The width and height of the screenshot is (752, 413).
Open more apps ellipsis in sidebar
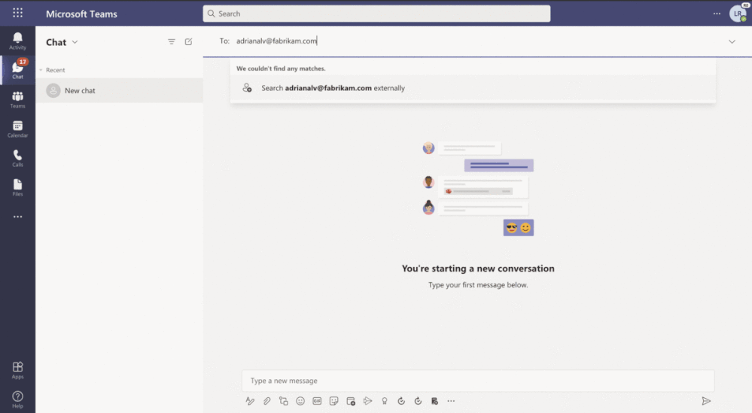pos(17,217)
